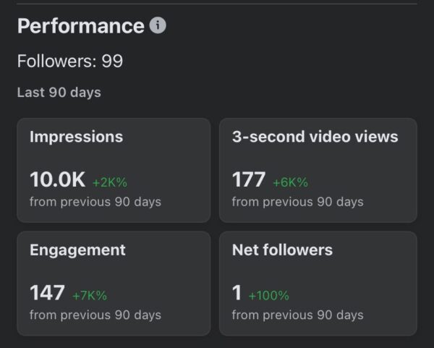Open the Engagement card title
The height and width of the screenshot is (348, 434).
(77, 250)
